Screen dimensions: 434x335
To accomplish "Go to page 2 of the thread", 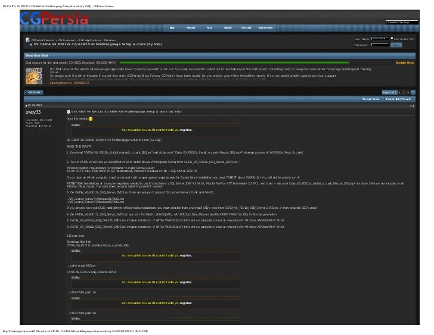I will tap(404, 92).
